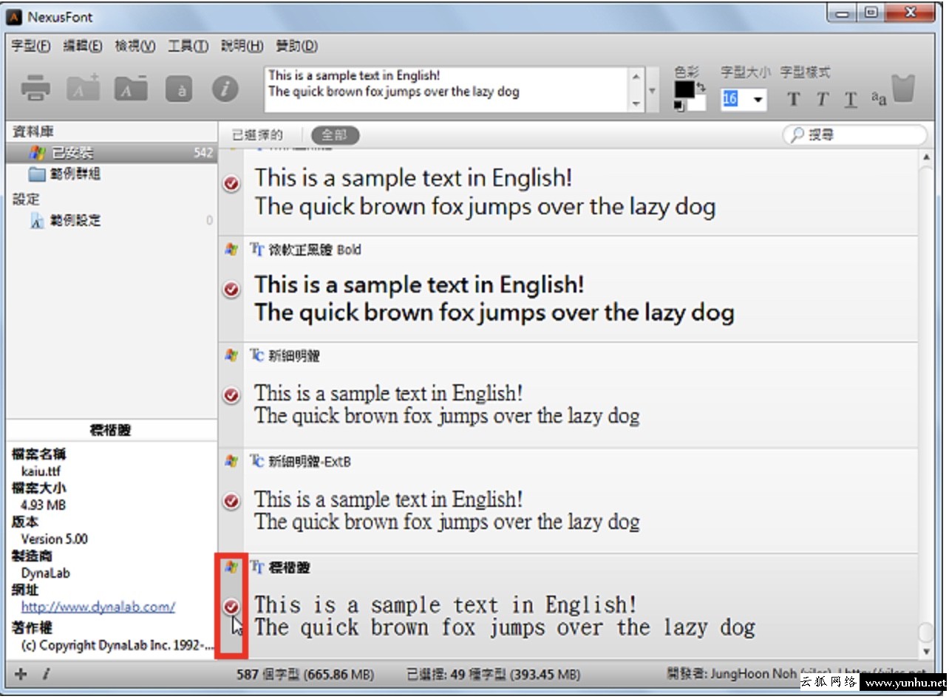Image resolution: width=949 pixels, height=699 pixels.
Task: Toggle red checkmark for 新細明體-ExtB font
Action: click(x=231, y=502)
